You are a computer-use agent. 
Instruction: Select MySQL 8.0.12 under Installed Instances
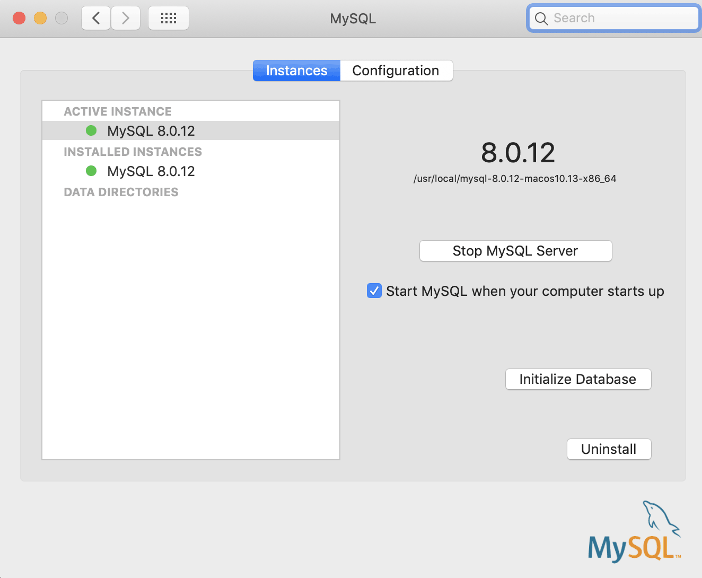pyautogui.click(x=191, y=171)
